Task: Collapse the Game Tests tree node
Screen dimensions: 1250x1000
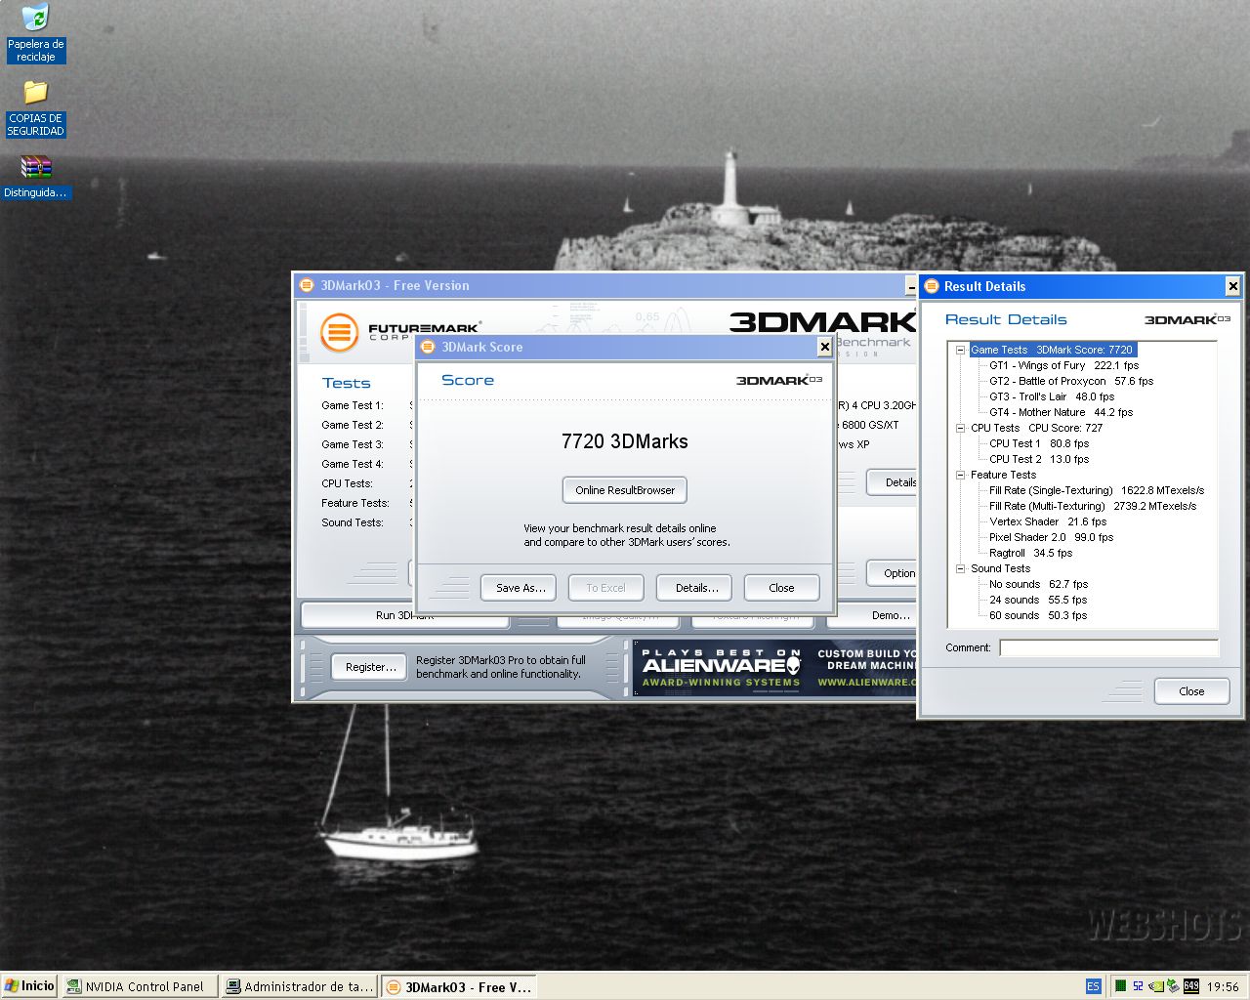Action: pyautogui.click(x=961, y=350)
